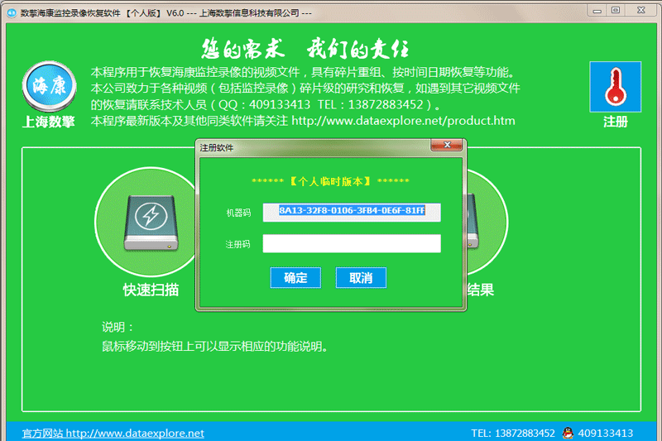This screenshot has width=662, height=441.
Task: Click the 结果 label behind dialog
Action: 481,290
